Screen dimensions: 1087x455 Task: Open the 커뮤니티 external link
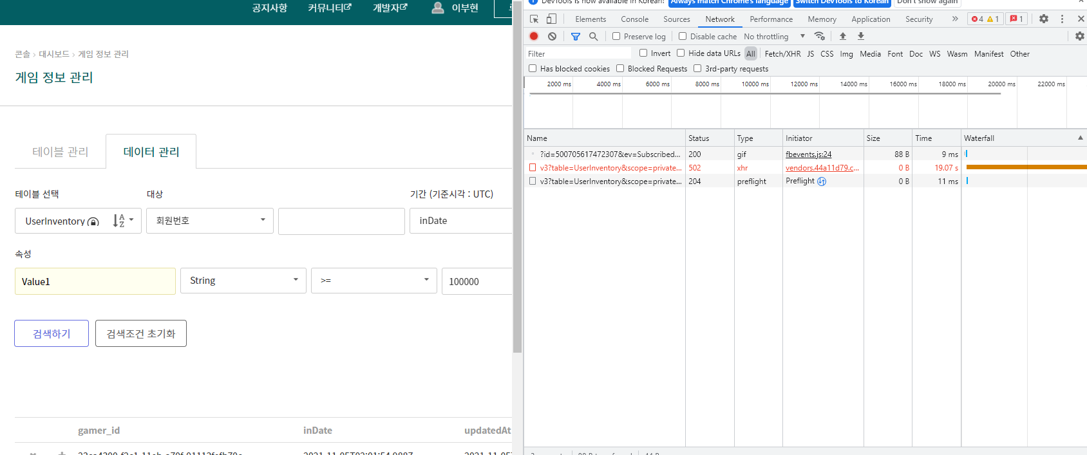tap(330, 8)
